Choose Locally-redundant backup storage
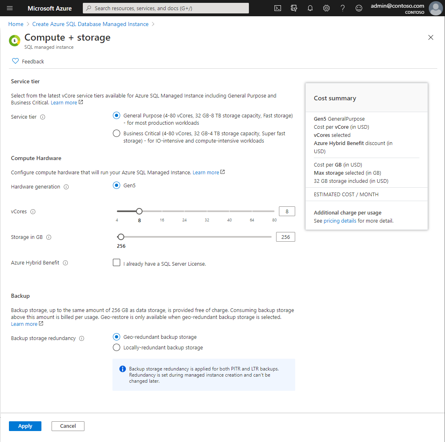This screenshot has width=445, height=442. point(117,347)
